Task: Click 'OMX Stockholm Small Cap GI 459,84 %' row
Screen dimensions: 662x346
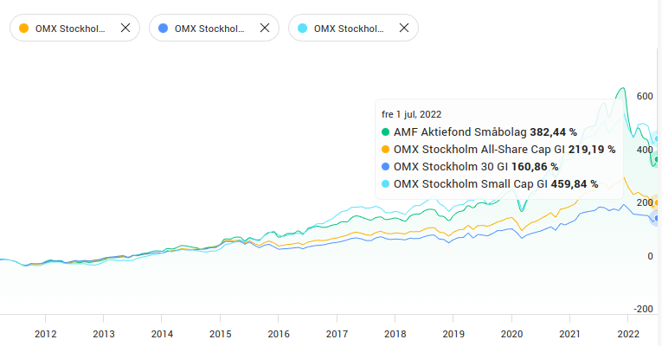Action: pyautogui.click(x=490, y=184)
